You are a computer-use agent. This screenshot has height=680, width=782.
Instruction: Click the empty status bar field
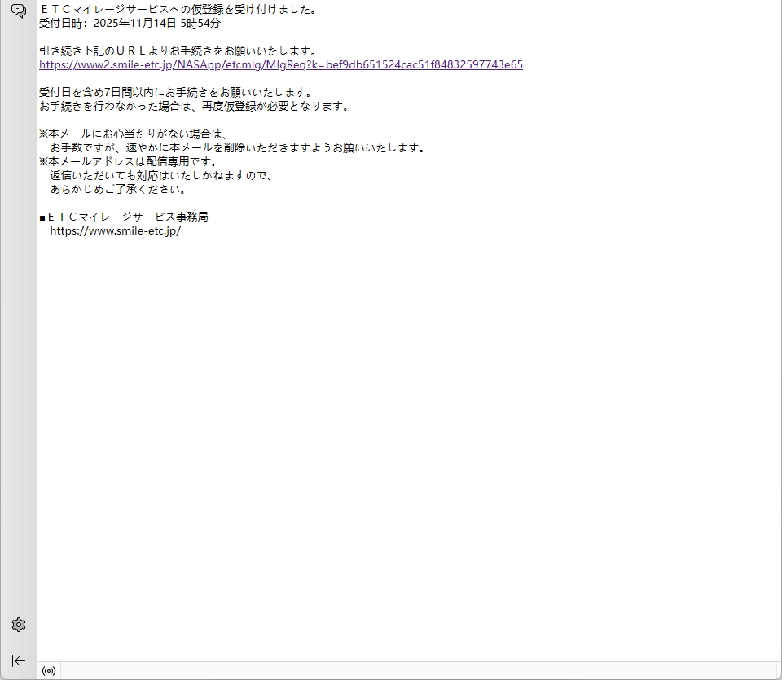(407, 671)
